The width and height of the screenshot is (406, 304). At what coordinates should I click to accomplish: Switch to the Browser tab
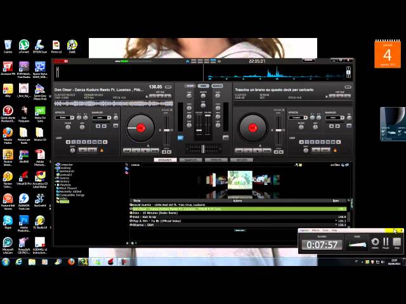[x=165, y=160]
